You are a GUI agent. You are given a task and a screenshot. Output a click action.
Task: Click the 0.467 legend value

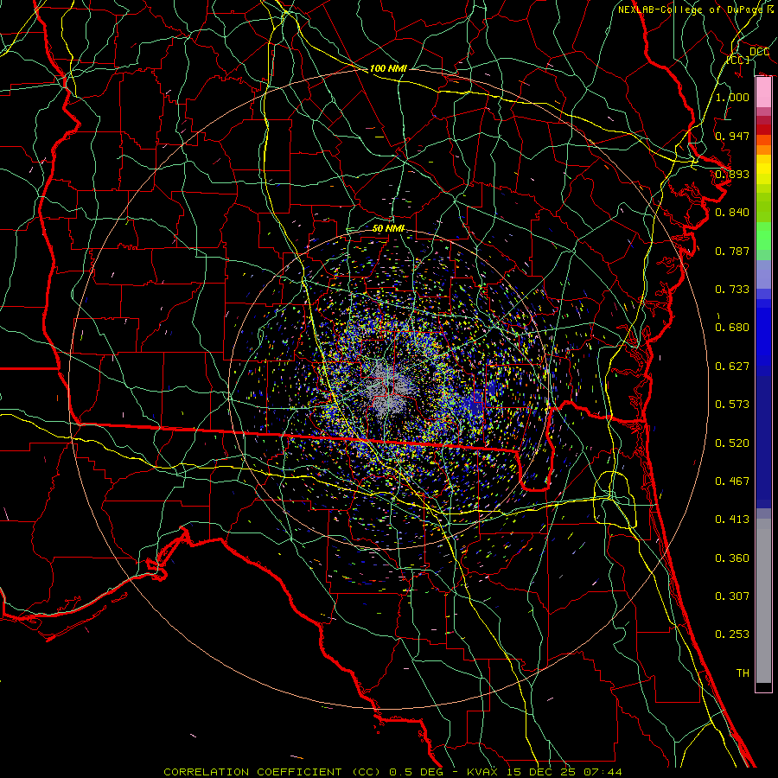732,481
